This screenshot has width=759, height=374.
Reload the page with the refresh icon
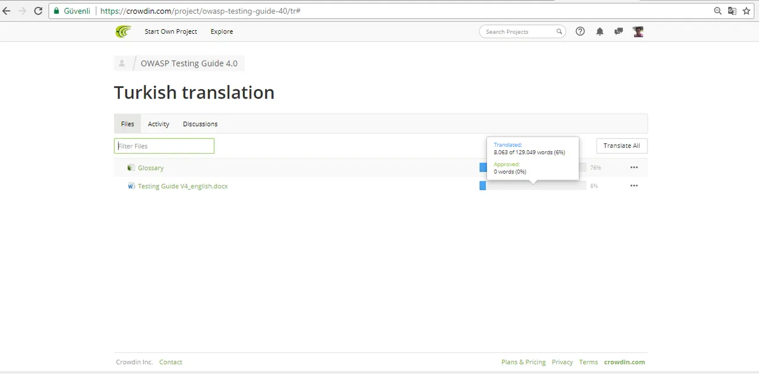[x=38, y=11]
